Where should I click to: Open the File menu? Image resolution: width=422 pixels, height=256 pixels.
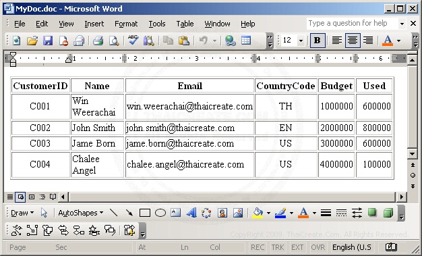[x=20, y=24]
